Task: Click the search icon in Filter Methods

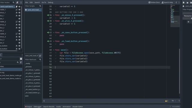Action: coord(40,59)
